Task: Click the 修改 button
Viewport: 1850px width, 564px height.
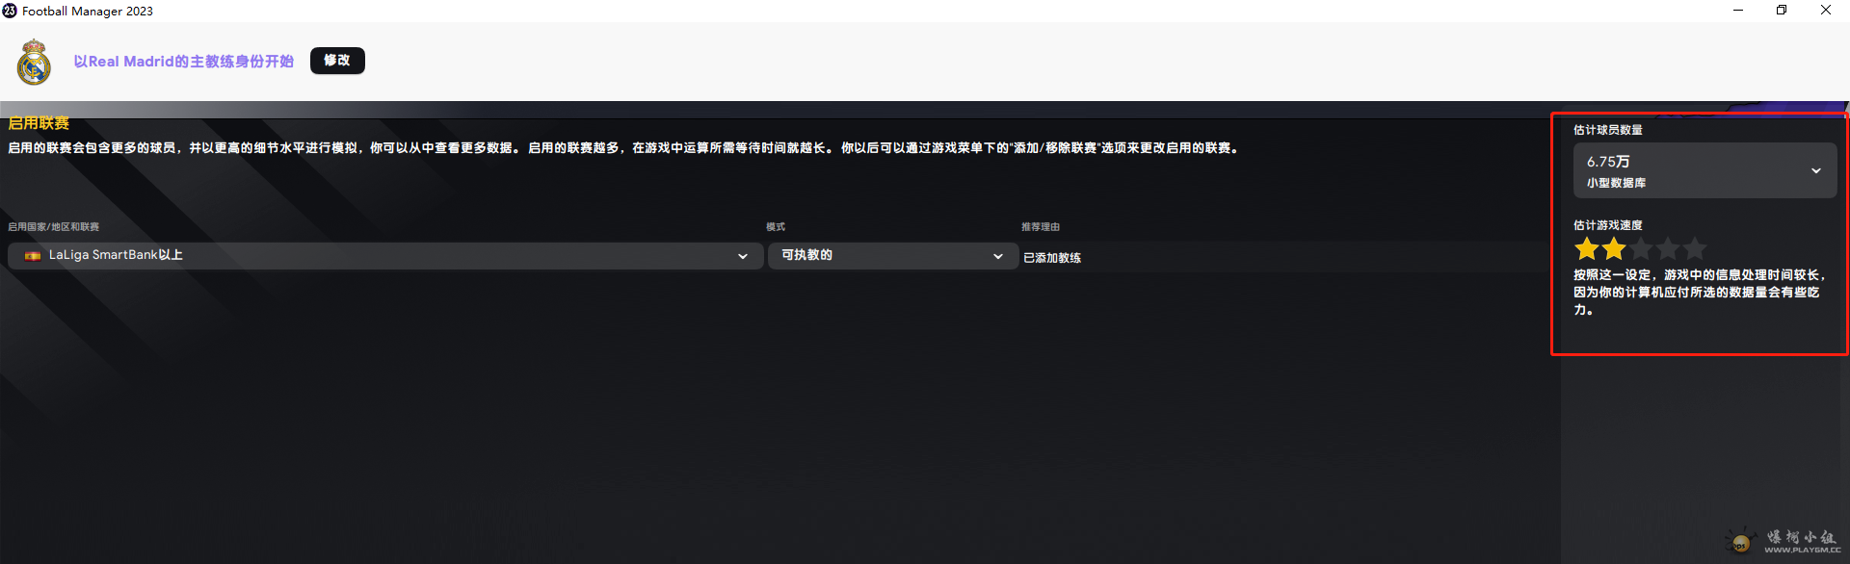Action: click(x=337, y=61)
